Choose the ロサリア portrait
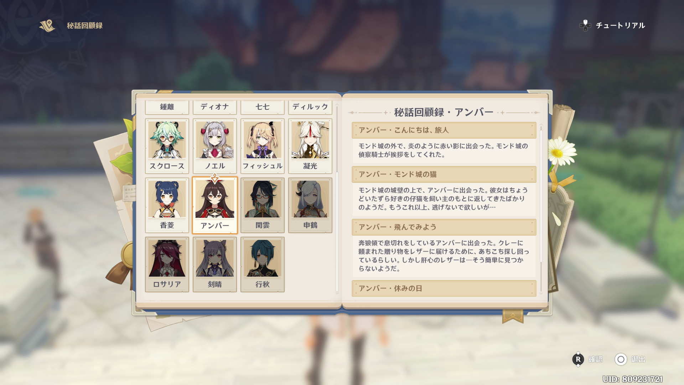The image size is (684, 385). pos(167,265)
